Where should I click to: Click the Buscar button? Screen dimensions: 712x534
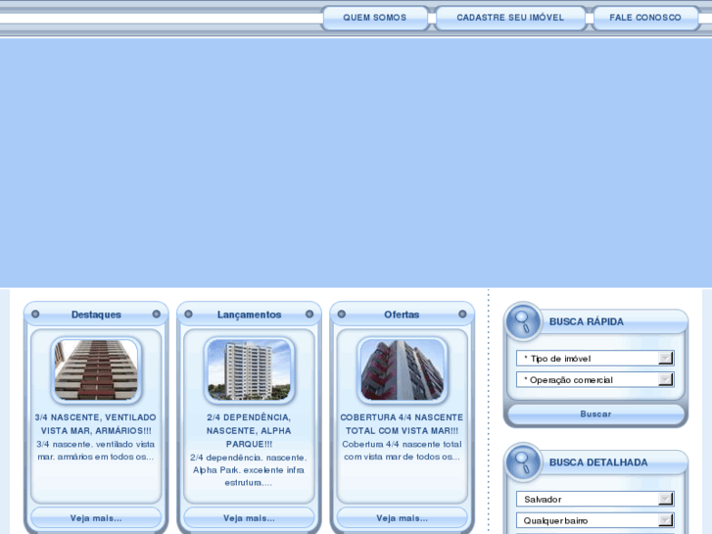pyautogui.click(x=595, y=414)
